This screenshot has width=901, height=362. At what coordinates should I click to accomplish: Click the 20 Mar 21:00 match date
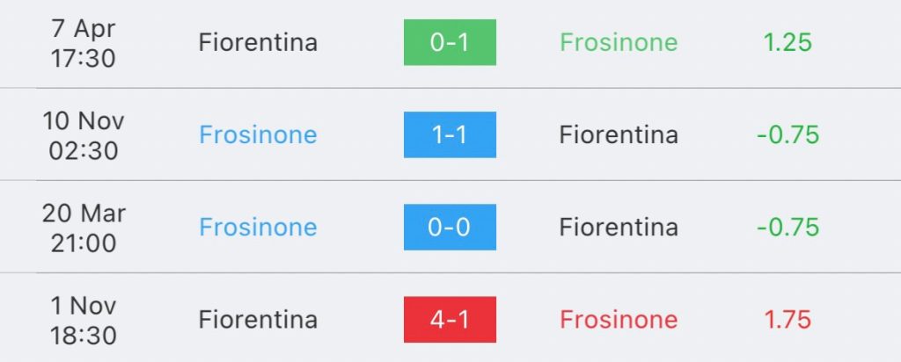tap(84, 227)
